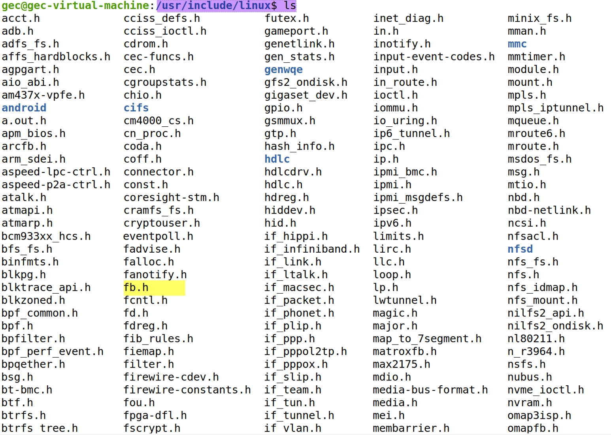
Task: Select bpf_perf_event.h entry
Action: tap(53, 352)
